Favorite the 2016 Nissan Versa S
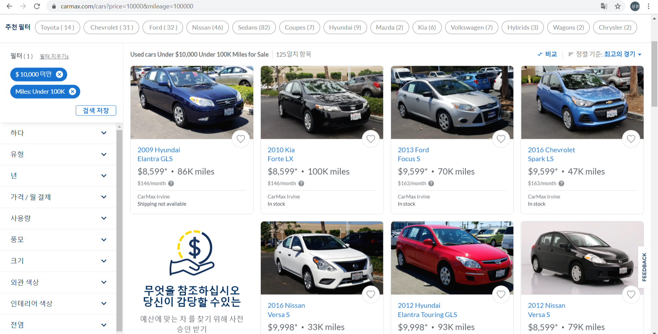This screenshot has width=658, height=334. [371, 294]
